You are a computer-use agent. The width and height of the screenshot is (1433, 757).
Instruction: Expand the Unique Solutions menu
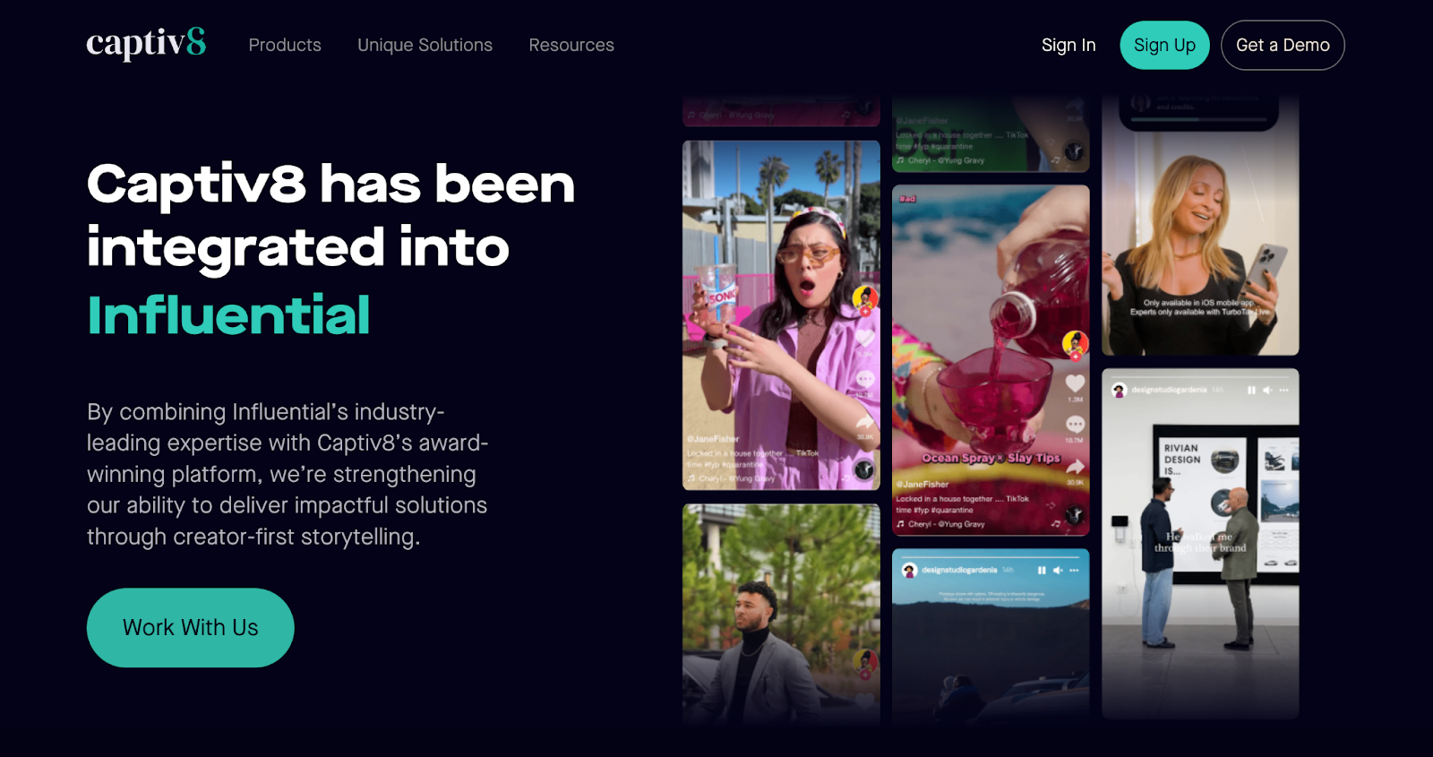point(425,45)
